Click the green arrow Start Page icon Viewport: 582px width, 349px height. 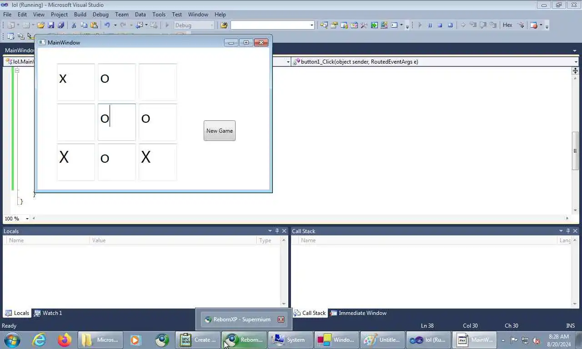374,25
